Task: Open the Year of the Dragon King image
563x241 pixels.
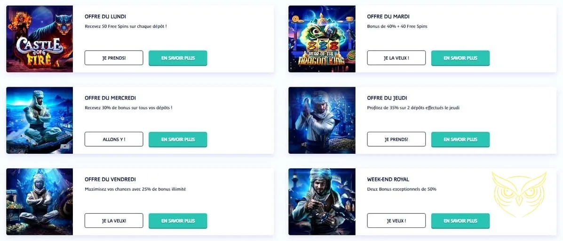Action: click(x=322, y=38)
